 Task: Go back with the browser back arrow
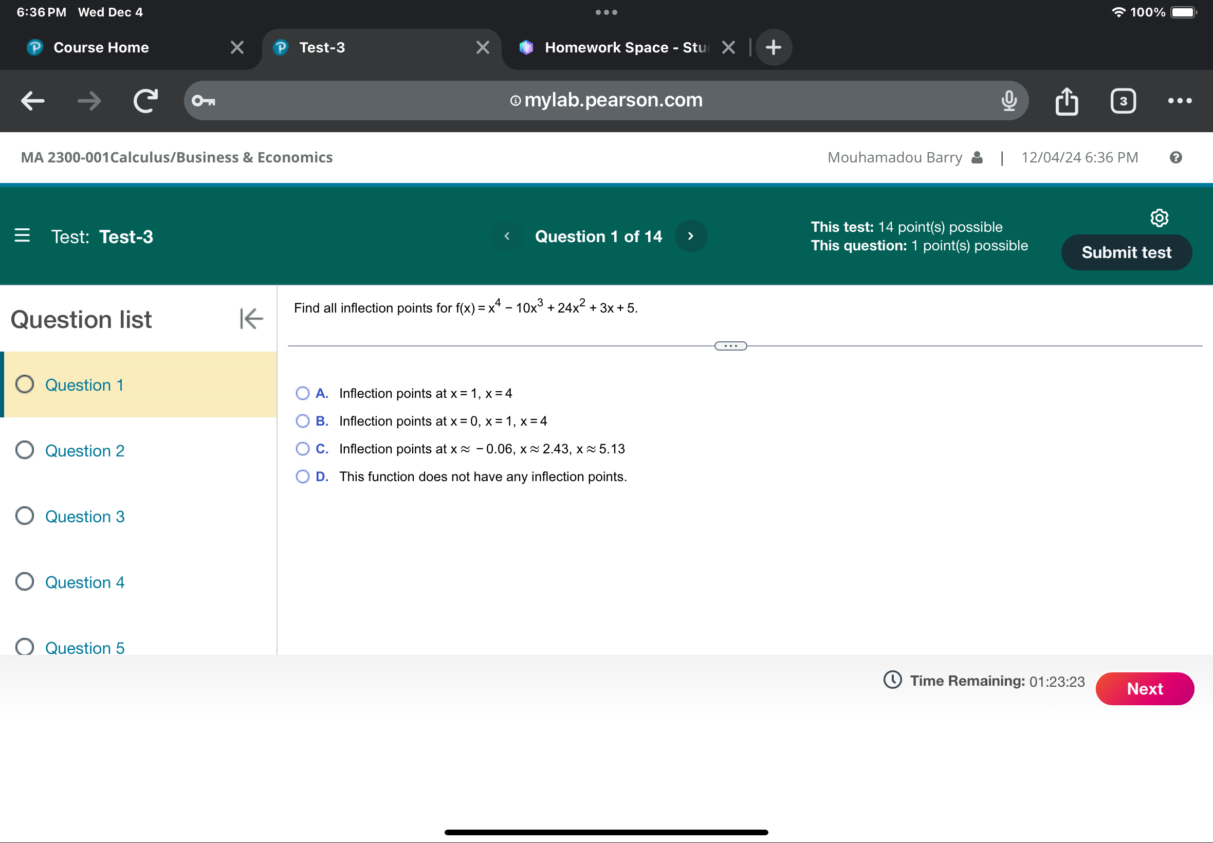pyautogui.click(x=33, y=100)
